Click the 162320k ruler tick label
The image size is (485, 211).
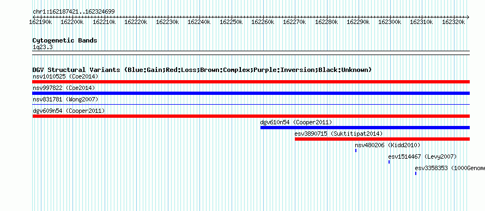(x=453, y=22)
